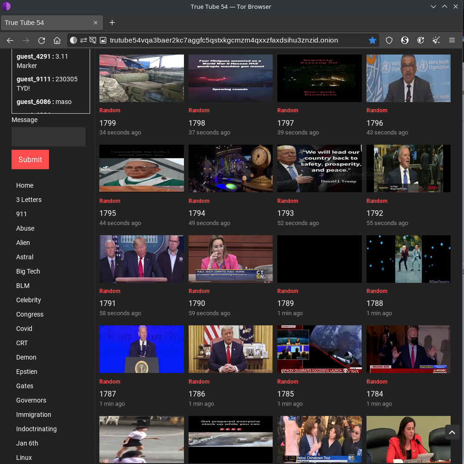Browse the Epstien category
The image size is (464, 464).
point(27,372)
